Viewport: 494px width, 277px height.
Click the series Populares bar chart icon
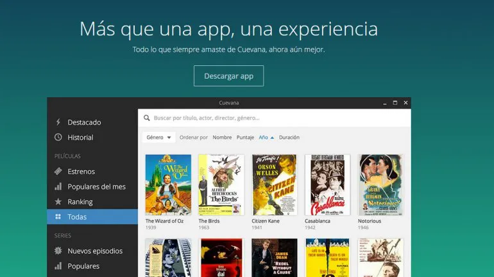coord(58,265)
